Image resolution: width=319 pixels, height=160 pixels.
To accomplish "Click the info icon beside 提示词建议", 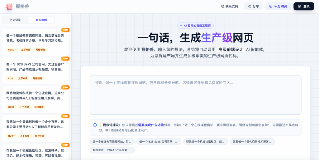I will click(95, 125).
